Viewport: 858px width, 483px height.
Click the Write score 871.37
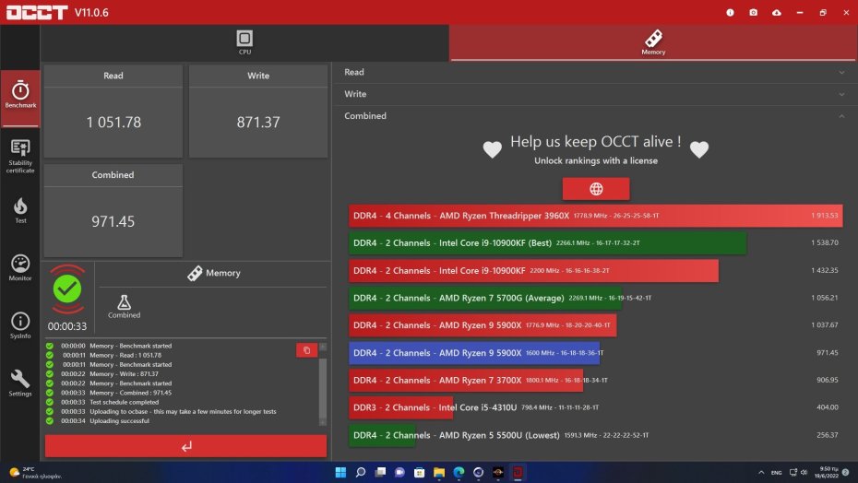pyautogui.click(x=258, y=122)
